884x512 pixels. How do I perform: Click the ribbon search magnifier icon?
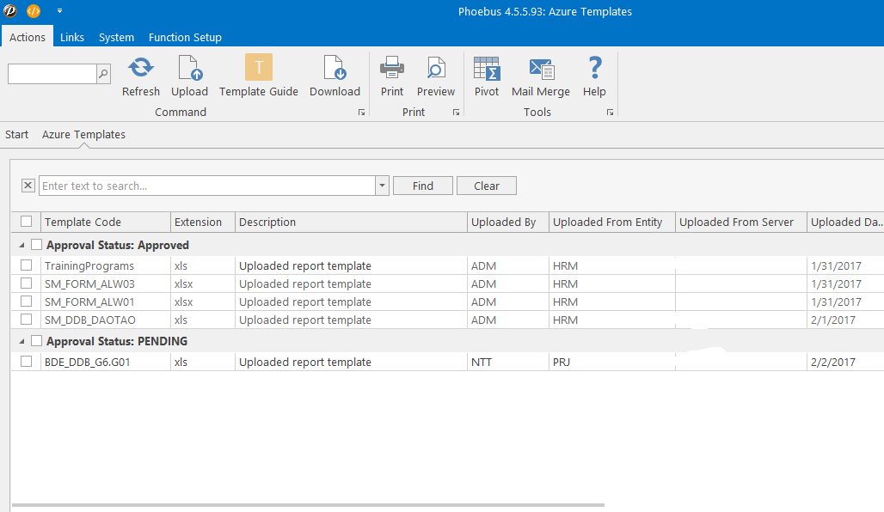click(104, 73)
